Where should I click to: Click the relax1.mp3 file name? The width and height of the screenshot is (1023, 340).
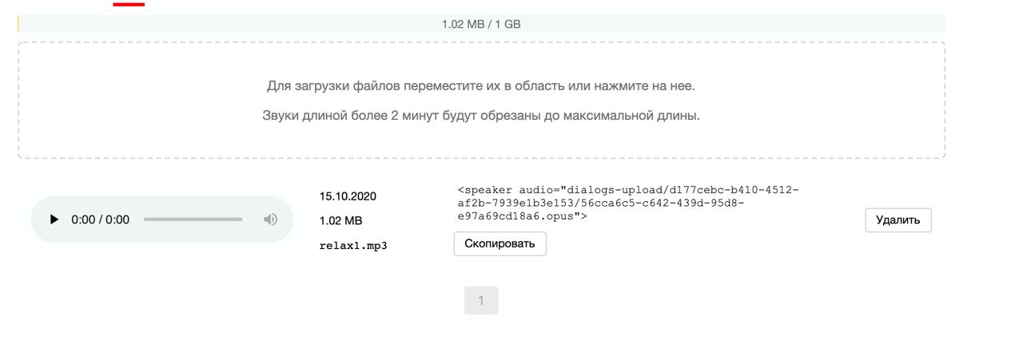353,245
